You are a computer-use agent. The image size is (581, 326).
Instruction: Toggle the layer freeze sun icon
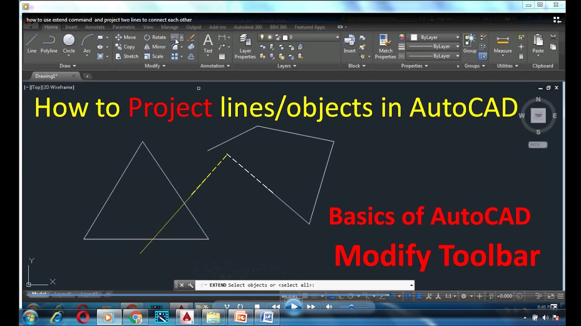pos(269,37)
